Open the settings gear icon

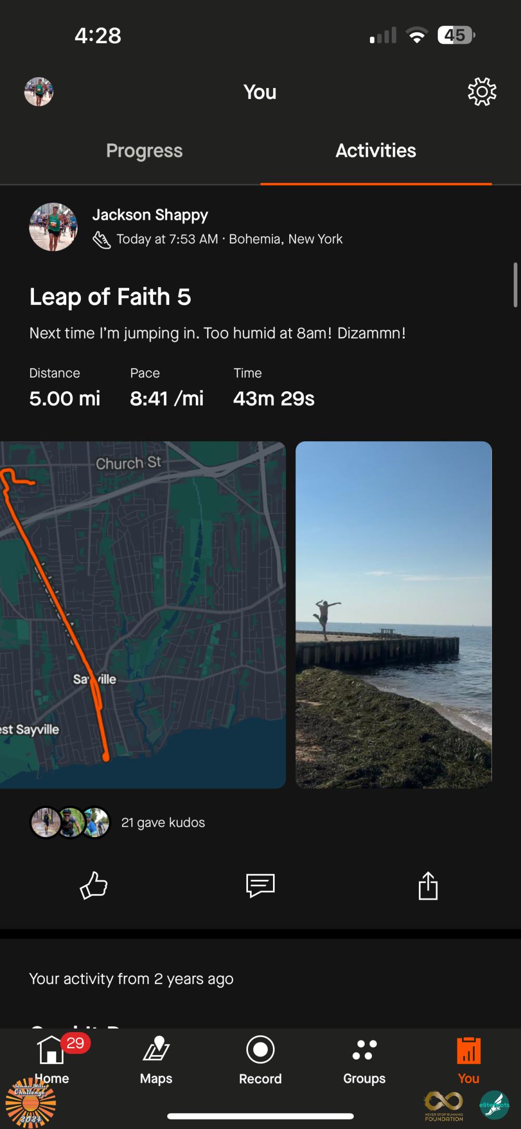pyautogui.click(x=482, y=92)
